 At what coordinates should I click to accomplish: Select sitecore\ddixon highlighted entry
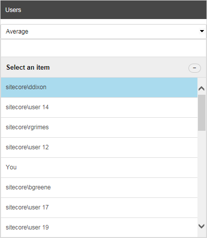point(99,87)
